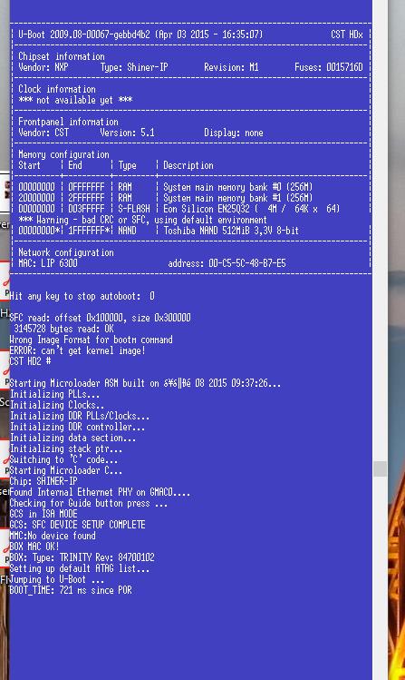Click 'Initializing PLLs...' line
The width and height of the screenshot is (405, 680).
[x=54, y=394]
